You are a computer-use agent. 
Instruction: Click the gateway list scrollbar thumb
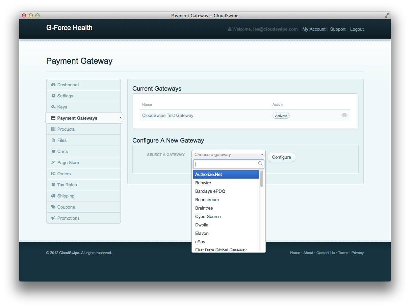tap(262, 179)
